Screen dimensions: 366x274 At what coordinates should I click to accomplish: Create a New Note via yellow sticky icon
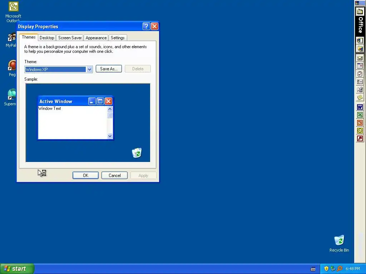[x=360, y=97]
